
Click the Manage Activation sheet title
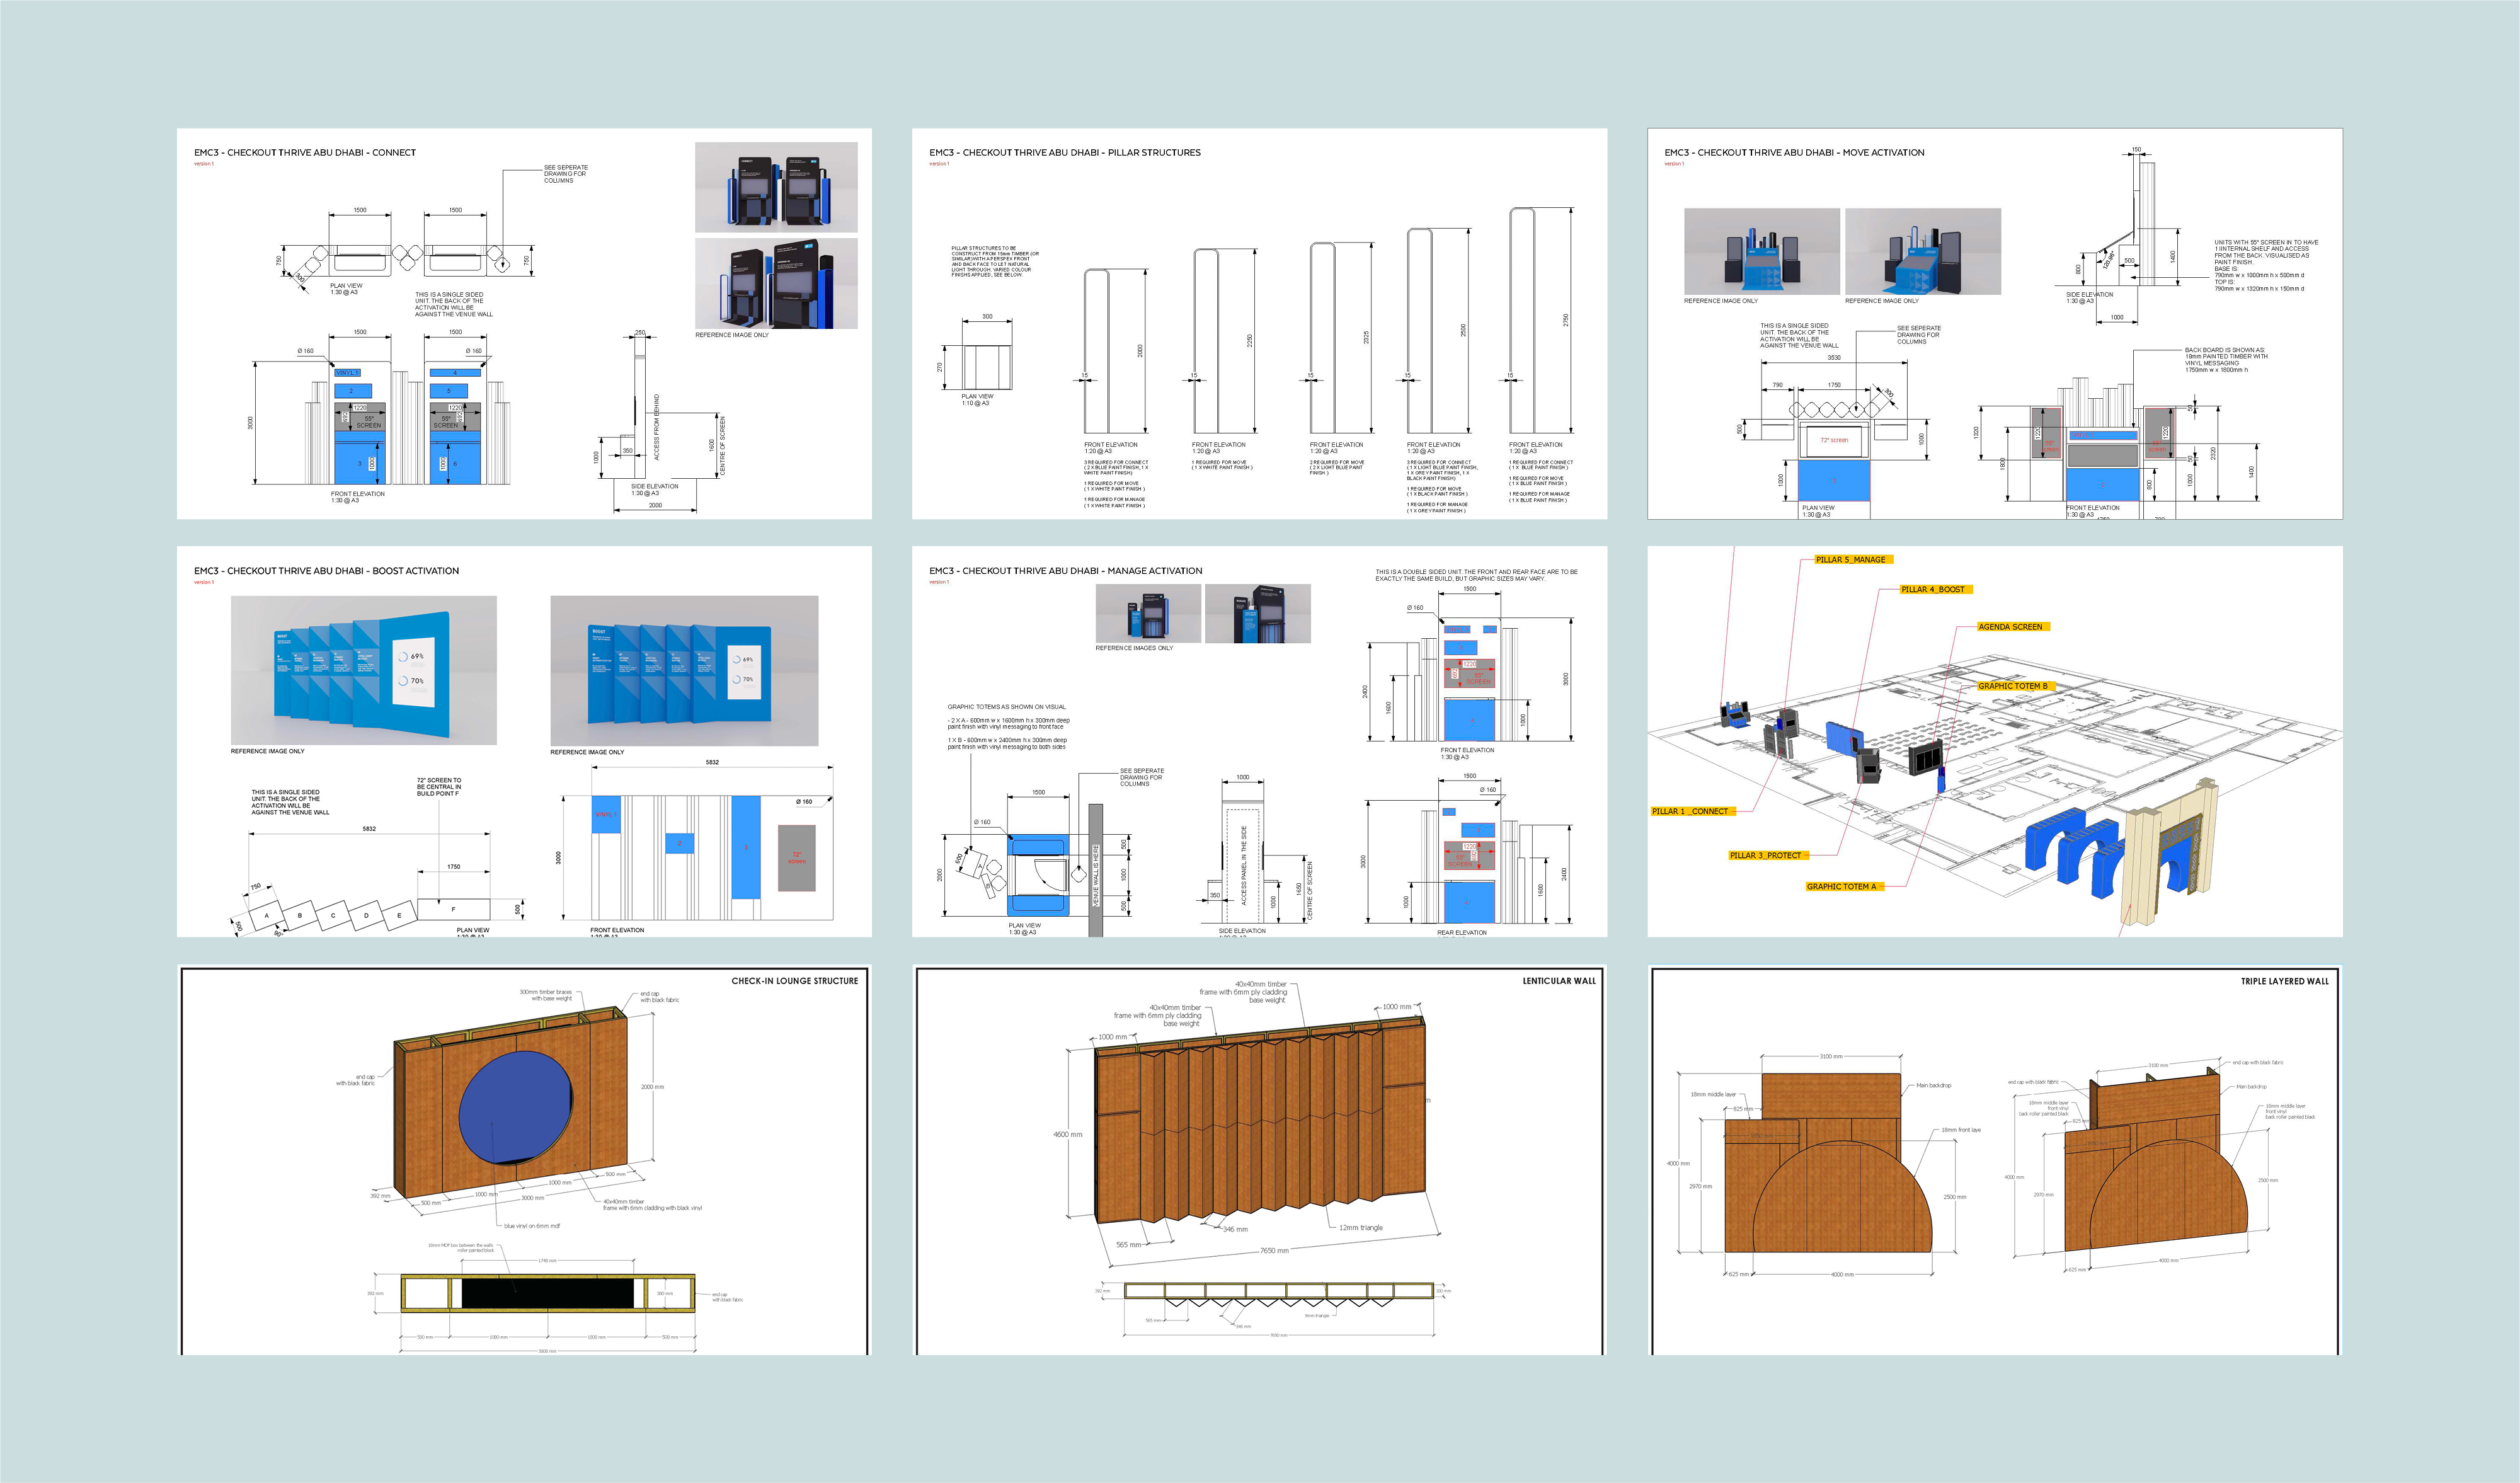click(1066, 571)
